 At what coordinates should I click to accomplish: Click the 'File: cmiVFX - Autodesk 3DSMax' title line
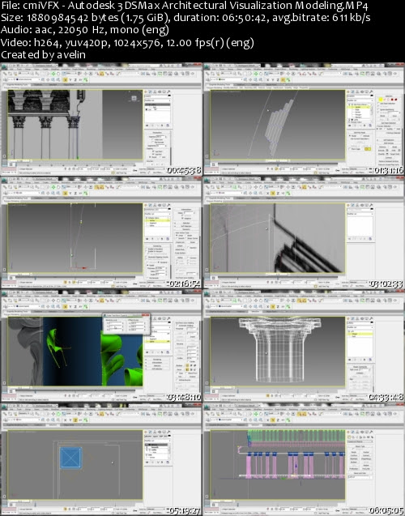(184, 5)
